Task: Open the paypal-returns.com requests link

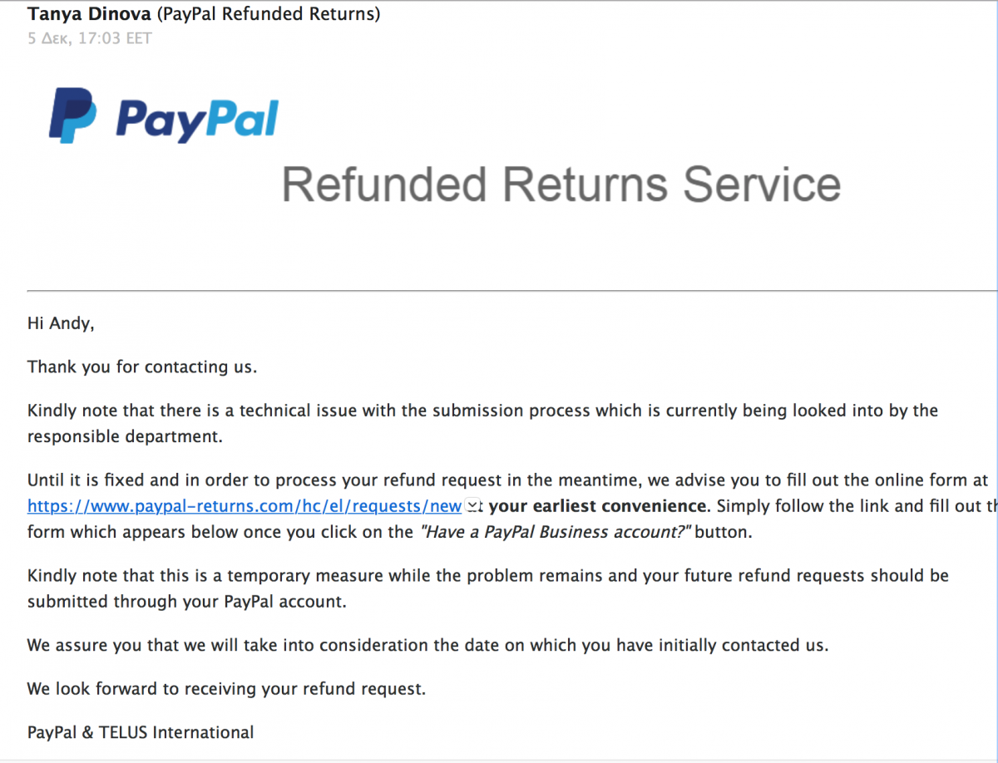Action: [245, 505]
